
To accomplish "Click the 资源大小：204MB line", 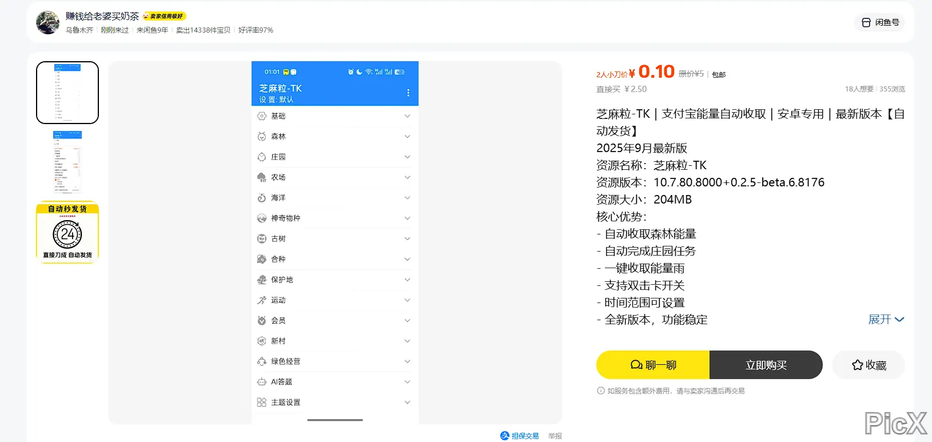I will pyautogui.click(x=644, y=200).
